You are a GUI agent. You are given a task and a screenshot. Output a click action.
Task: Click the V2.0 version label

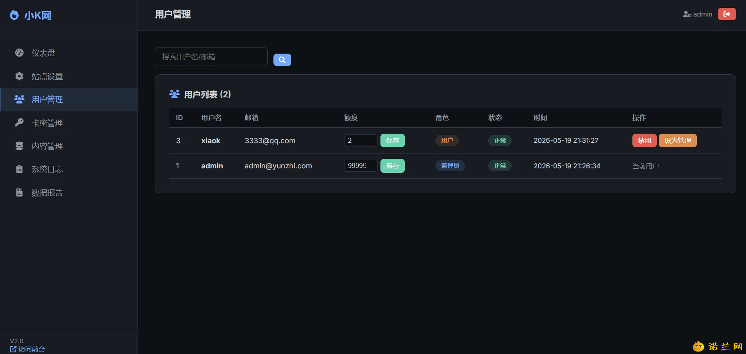17,341
